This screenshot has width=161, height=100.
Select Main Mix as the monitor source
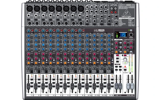point(117,61)
